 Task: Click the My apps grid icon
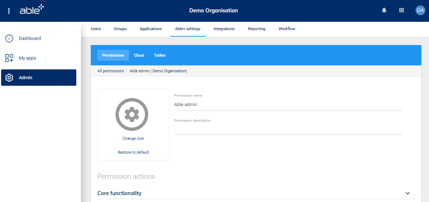coord(9,58)
